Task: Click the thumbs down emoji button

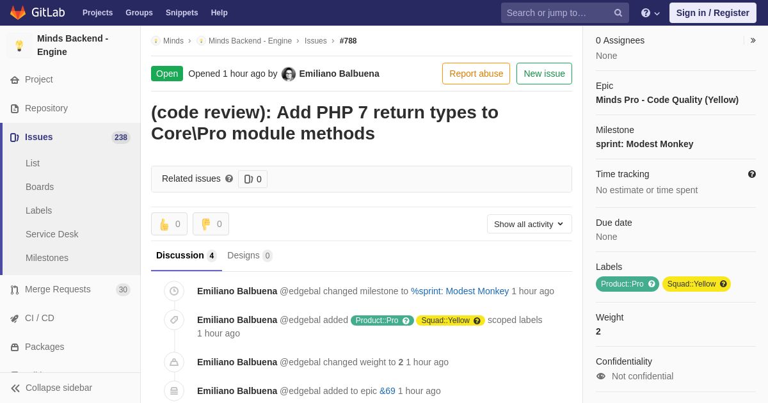Action: (x=211, y=224)
